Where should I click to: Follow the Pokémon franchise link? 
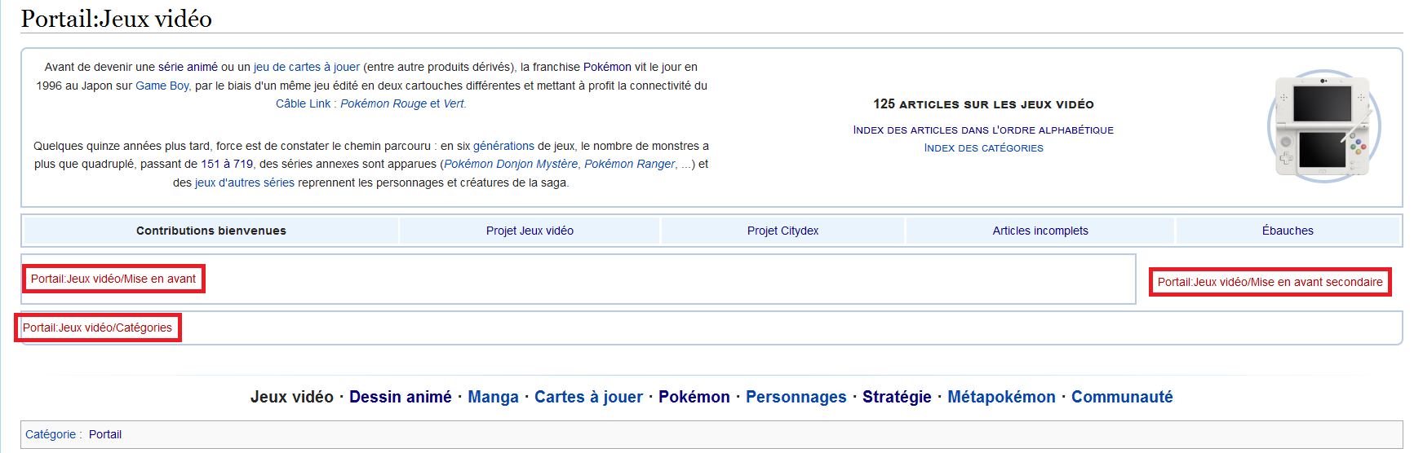pos(607,67)
